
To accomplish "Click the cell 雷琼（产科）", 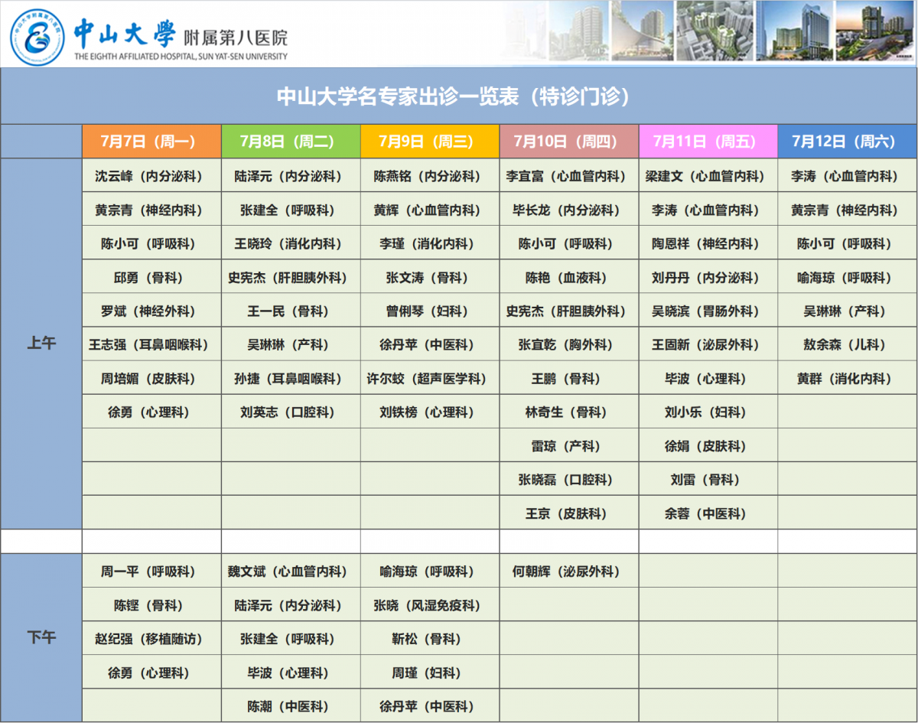I will [x=569, y=445].
